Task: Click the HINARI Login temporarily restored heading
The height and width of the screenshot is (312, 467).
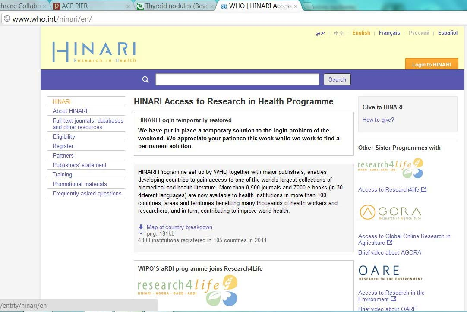Action: pos(185,120)
